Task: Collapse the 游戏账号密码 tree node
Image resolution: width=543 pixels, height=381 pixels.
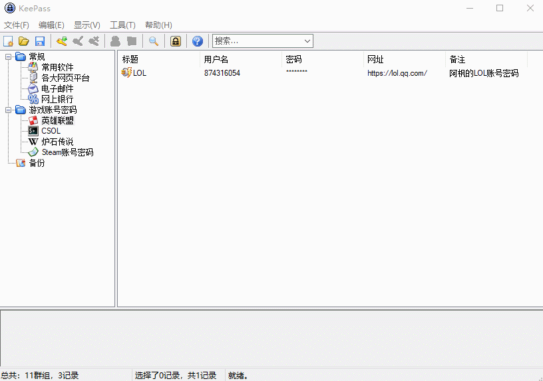Action: (8, 110)
